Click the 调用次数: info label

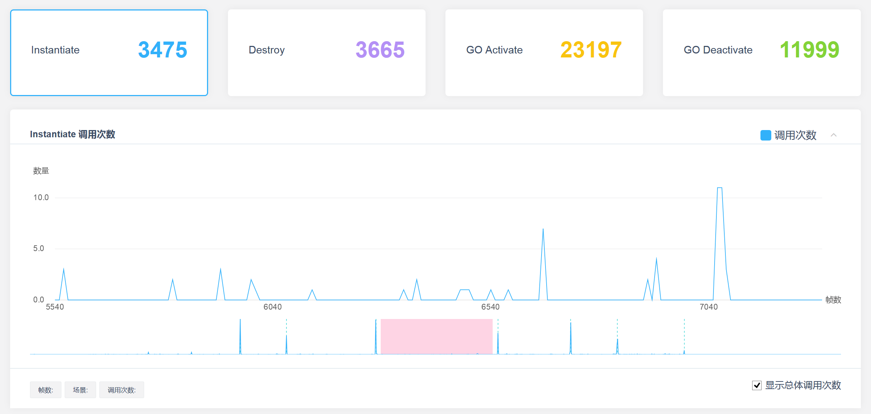point(121,390)
